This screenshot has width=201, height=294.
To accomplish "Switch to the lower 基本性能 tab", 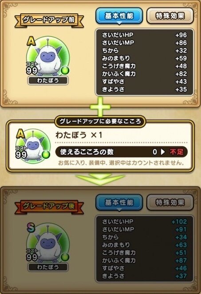I will (x=119, y=202).
